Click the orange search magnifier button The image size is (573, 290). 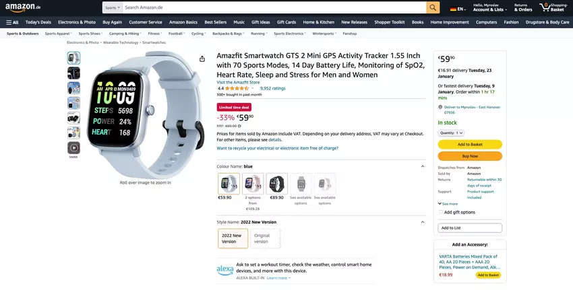pyautogui.click(x=433, y=7)
